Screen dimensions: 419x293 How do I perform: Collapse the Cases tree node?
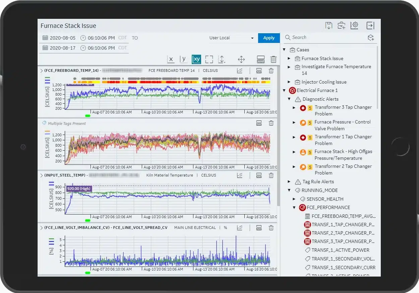click(284, 50)
